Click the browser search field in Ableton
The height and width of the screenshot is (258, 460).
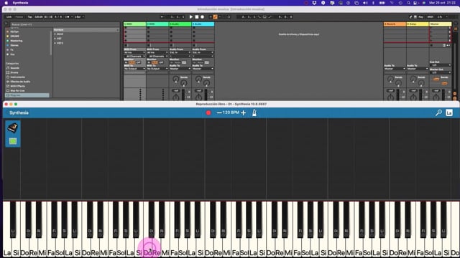64,24
